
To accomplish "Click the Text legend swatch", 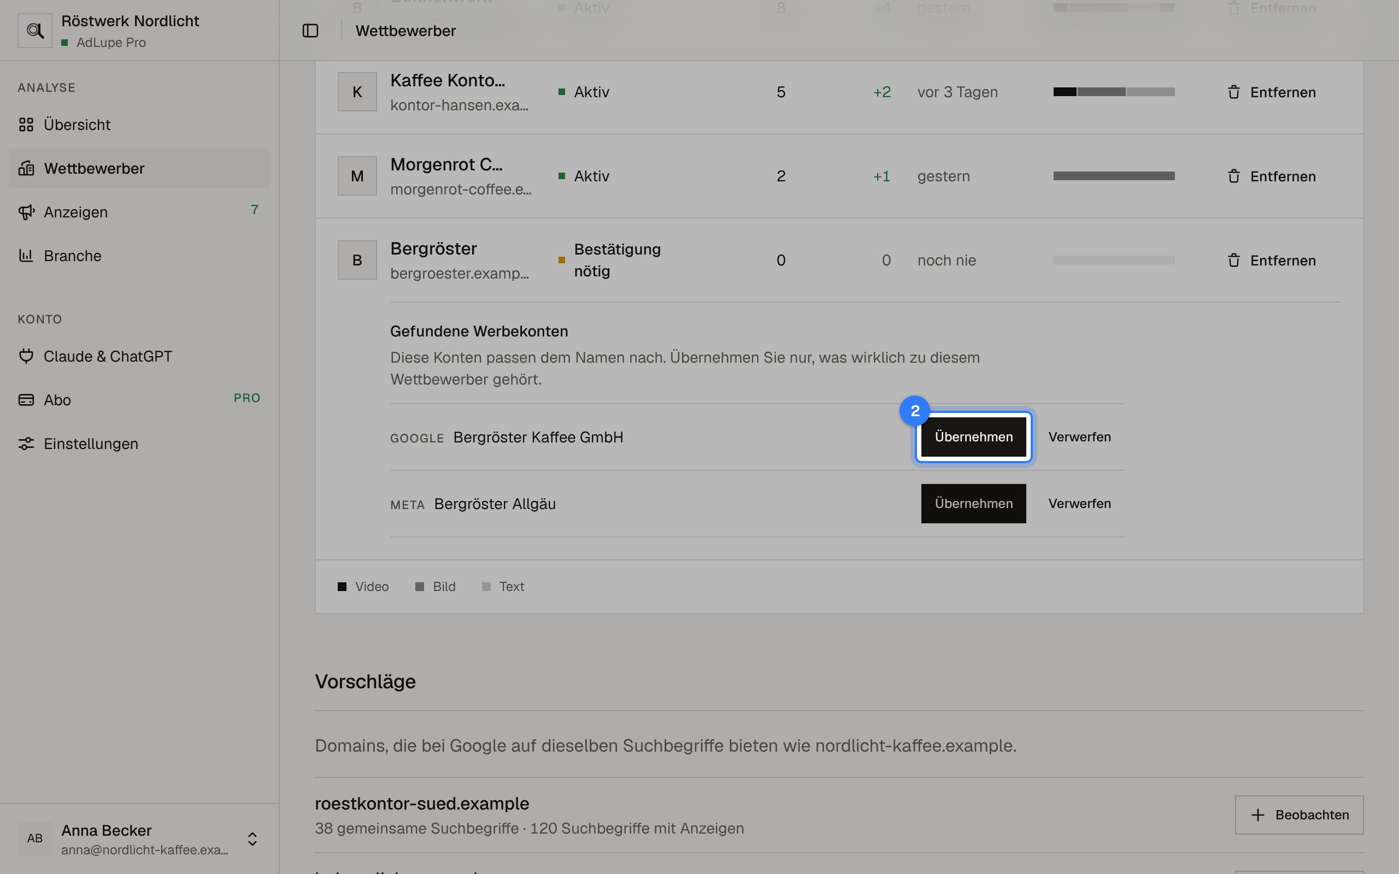I will pyautogui.click(x=486, y=587).
